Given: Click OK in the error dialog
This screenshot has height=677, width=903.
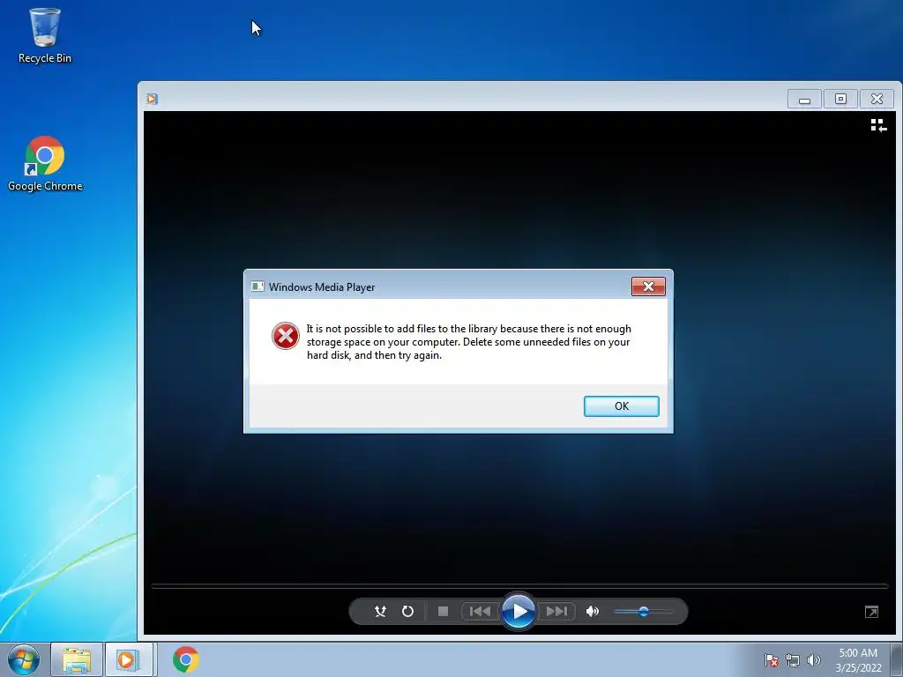Looking at the screenshot, I should (622, 405).
